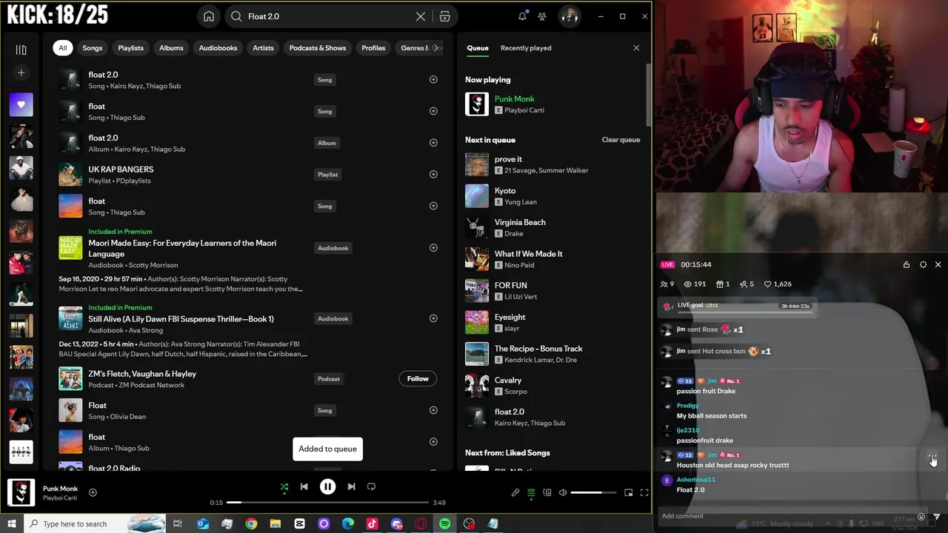Filter search results by Profiles
The image size is (948, 533).
(373, 48)
